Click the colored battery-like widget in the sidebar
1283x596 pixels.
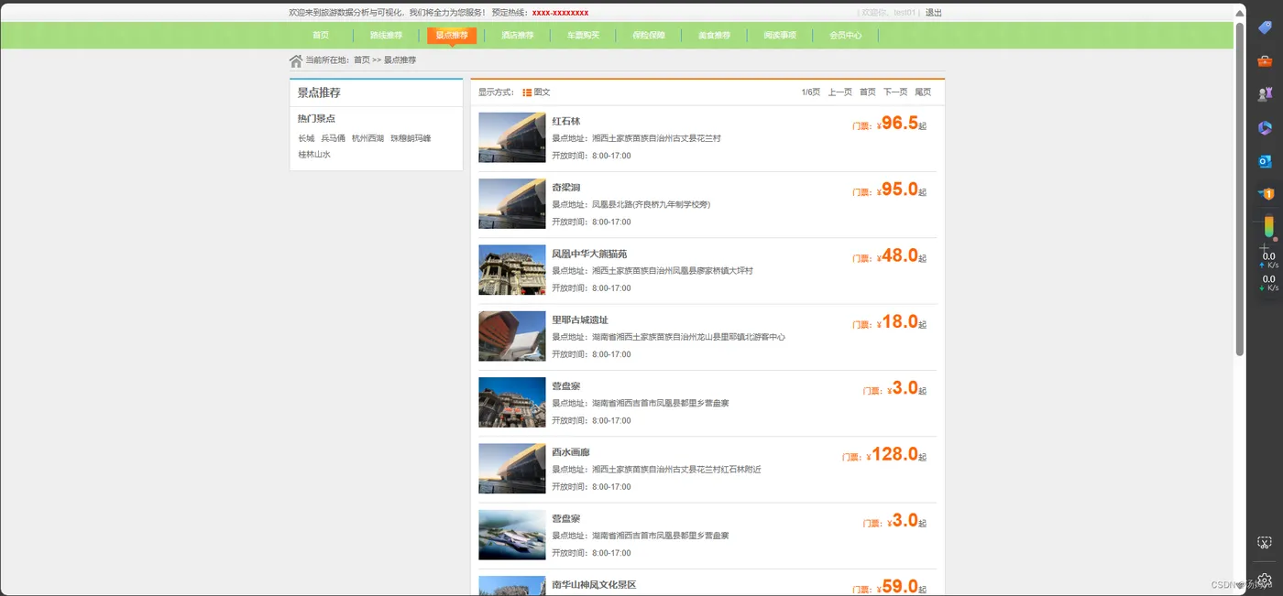(x=1269, y=227)
